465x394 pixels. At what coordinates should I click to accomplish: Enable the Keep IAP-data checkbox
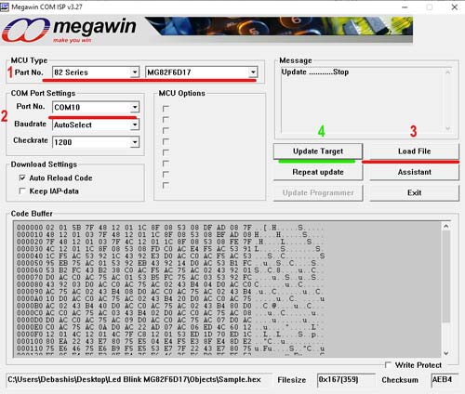(22, 190)
